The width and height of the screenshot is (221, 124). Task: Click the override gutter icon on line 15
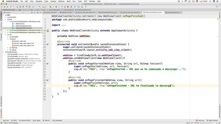coord(48,44)
